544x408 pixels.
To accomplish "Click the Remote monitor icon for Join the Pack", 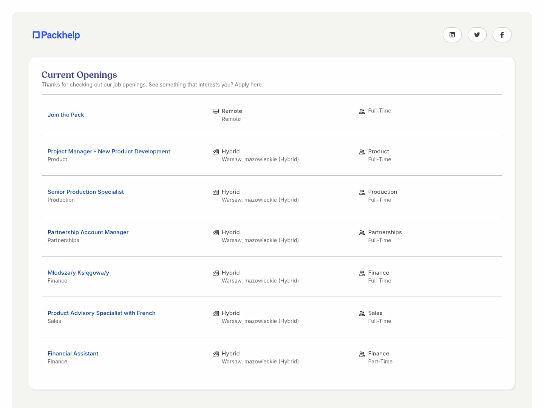I will [x=216, y=111].
